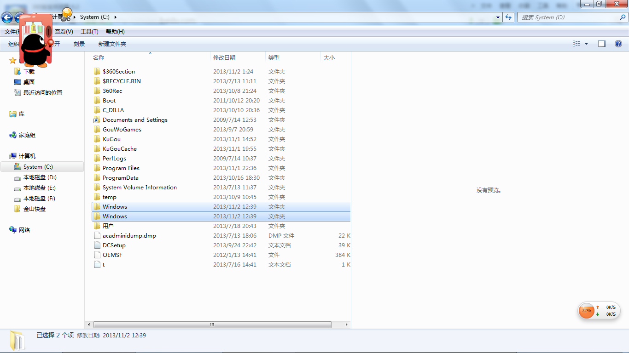Open 本地磁盘 (E:) in navigation pane
This screenshot has width=629, height=353.
(40, 188)
